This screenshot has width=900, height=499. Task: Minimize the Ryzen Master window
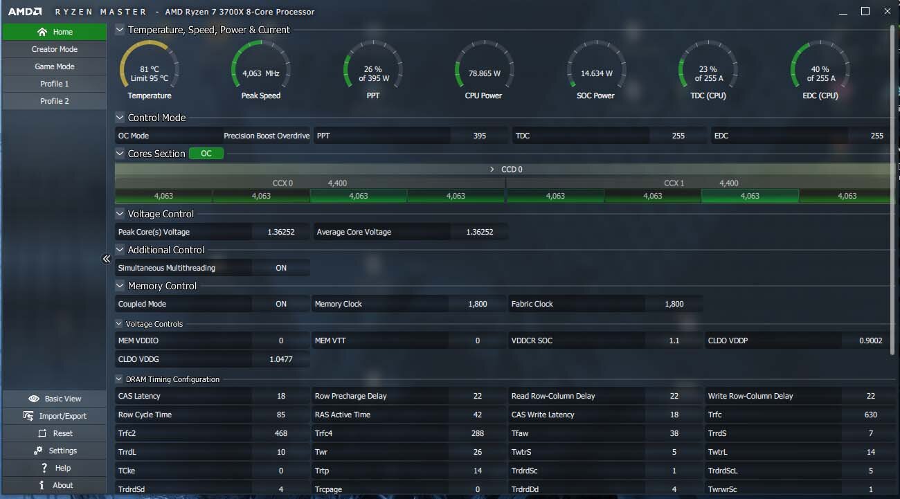(843, 12)
